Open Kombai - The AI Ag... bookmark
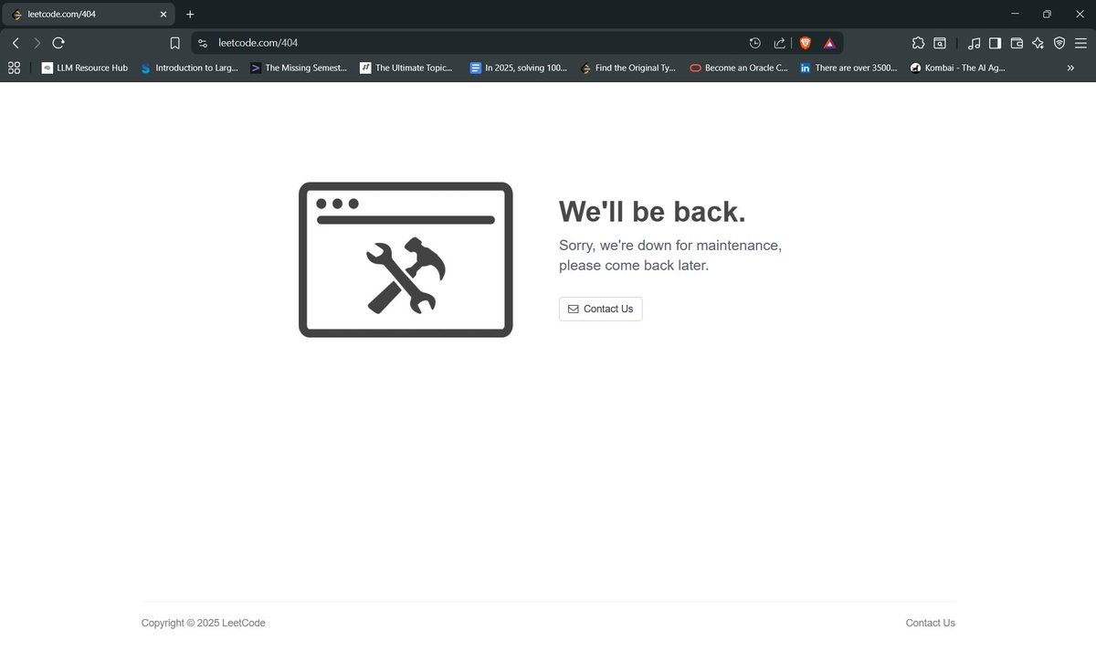Screen dimensions: 1096x651 click(x=958, y=68)
